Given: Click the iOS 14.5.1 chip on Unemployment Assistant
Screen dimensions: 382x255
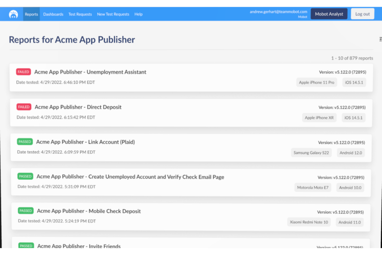Looking at the screenshot, I should (354, 82).
